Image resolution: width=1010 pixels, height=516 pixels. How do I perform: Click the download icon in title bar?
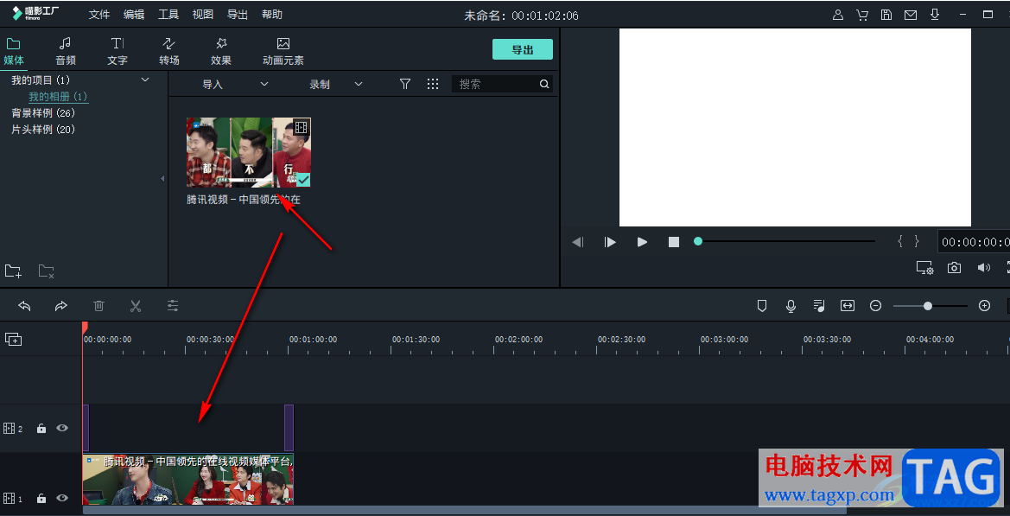click(935, 14)
